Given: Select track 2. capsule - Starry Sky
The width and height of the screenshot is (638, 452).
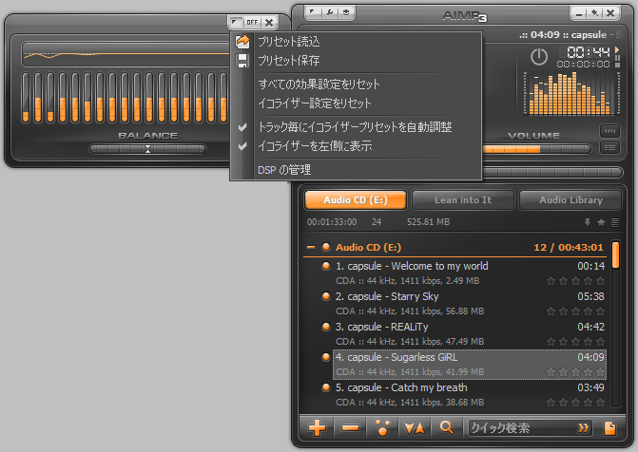Looking at the screenshot, I should [470, 304].
